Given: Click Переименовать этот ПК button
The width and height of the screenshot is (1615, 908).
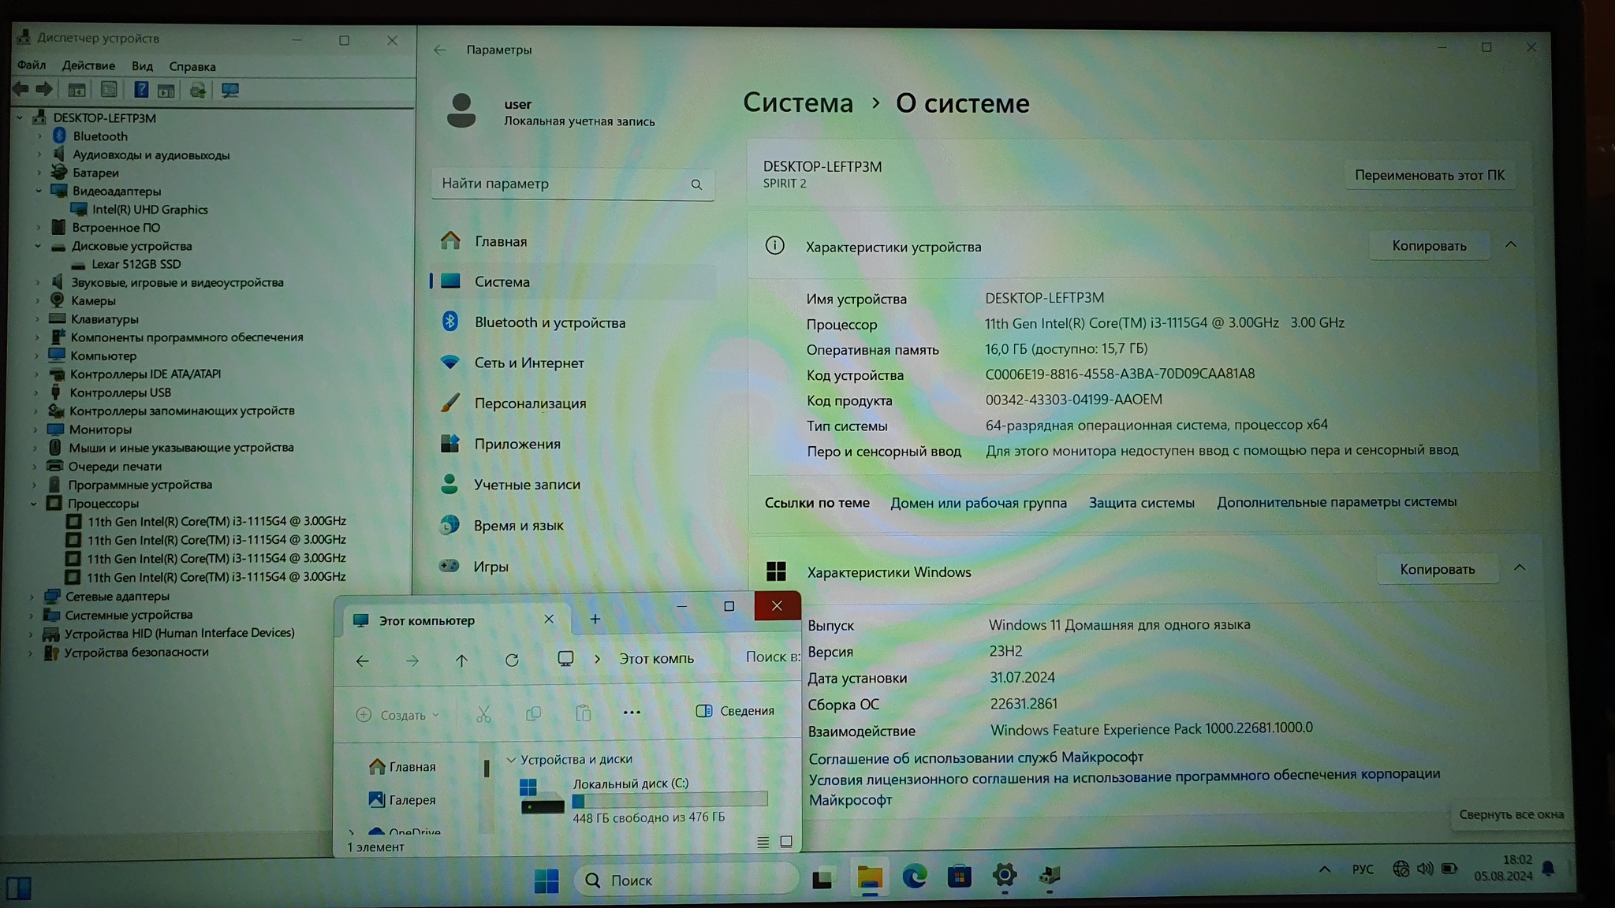Looking at the screenshot, I should point(1429,175).
